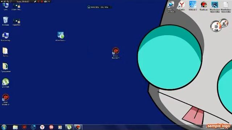The image size is (232, 130).
Task: Take a screenshot with the camera icon
Action: [x=45, y=1]
